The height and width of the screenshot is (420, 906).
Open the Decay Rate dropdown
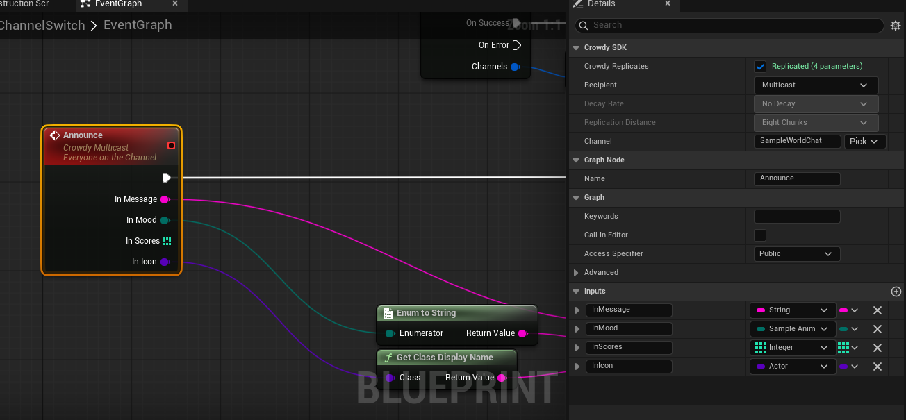(816, 104)
